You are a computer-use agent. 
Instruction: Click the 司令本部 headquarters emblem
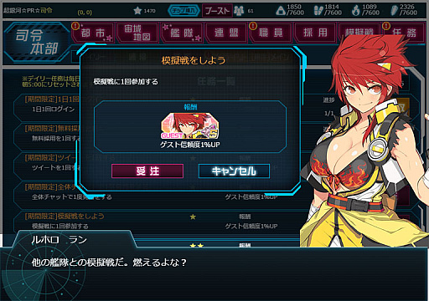(37, 42)
